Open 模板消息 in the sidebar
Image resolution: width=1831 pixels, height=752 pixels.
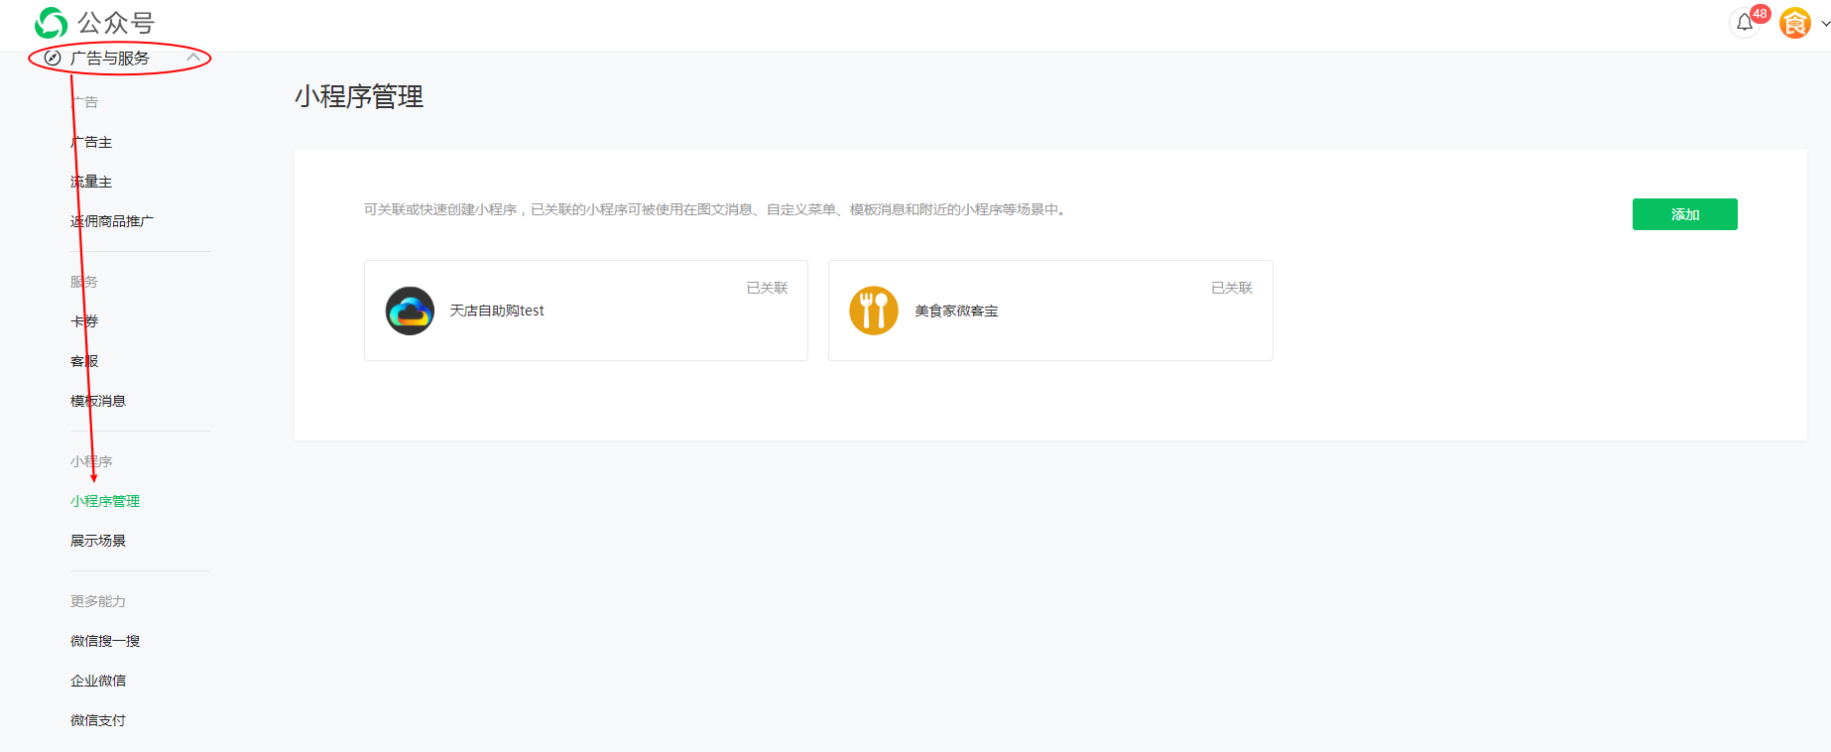click(98, 401)
